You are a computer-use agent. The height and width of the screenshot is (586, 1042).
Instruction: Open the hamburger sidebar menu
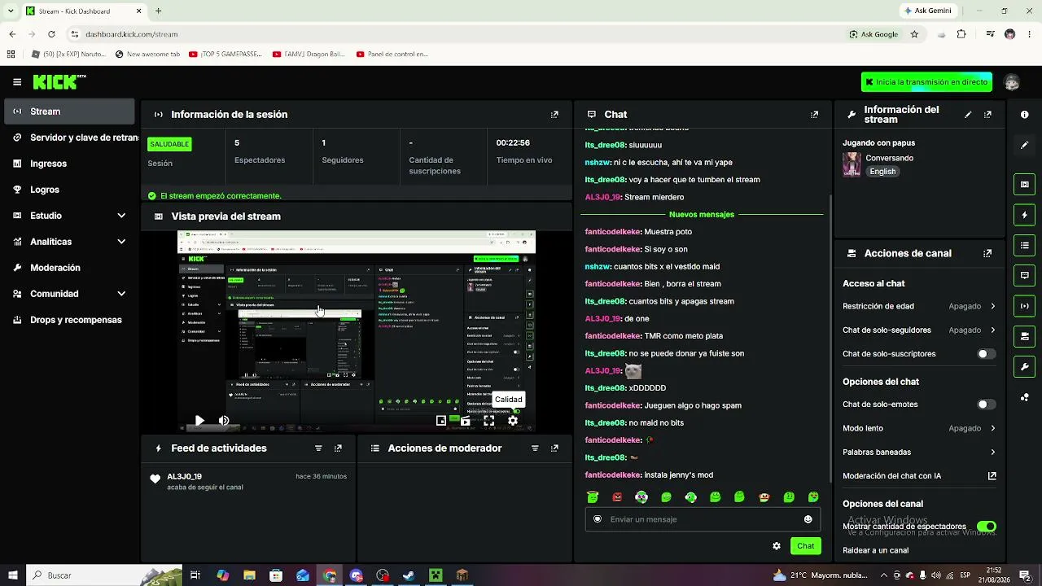17,82
